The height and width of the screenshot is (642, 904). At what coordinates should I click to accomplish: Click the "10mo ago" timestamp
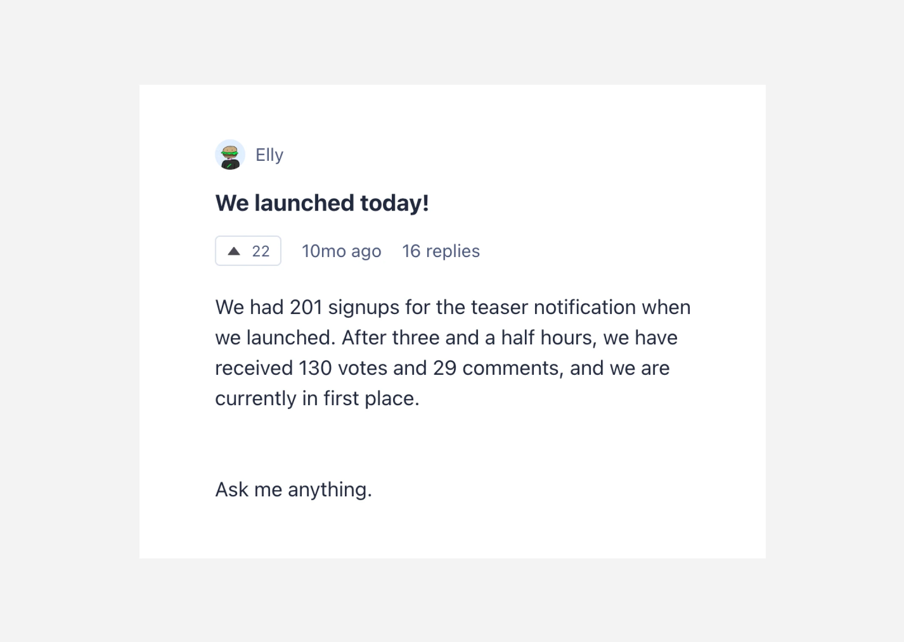[x=341, y=252]
